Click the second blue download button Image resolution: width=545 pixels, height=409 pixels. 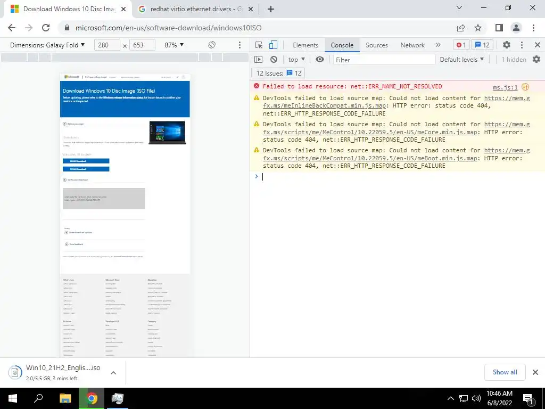point(86,169)
